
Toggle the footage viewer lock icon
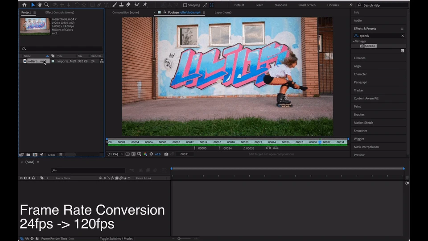(165, 12)
